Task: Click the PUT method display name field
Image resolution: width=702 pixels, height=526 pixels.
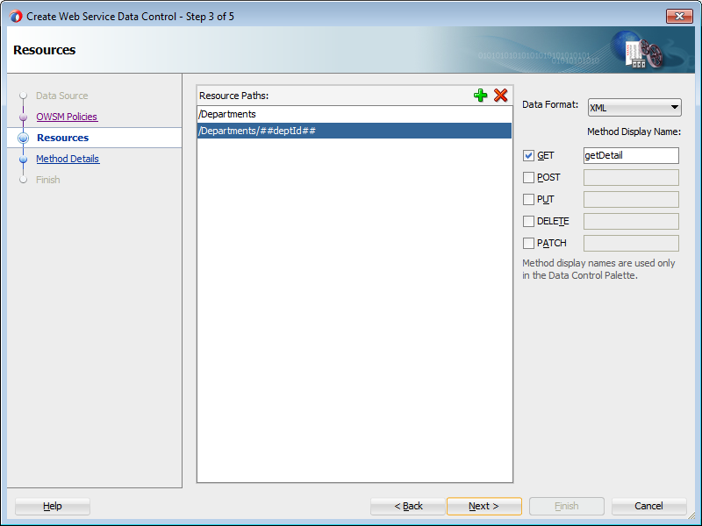Action: (631, 200)
